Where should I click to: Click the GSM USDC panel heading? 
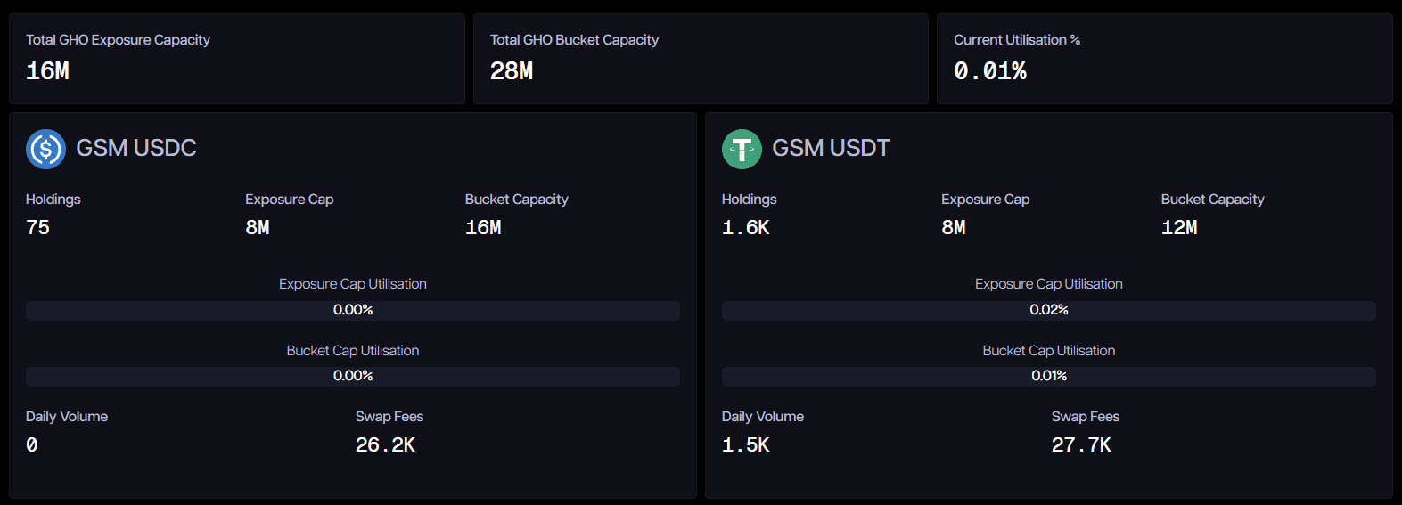(x=135, y=148)
